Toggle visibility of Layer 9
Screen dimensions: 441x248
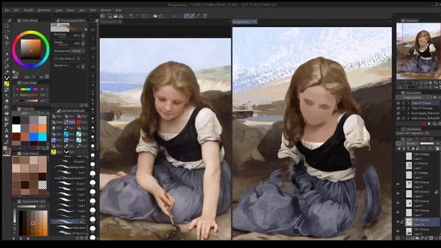398,185
